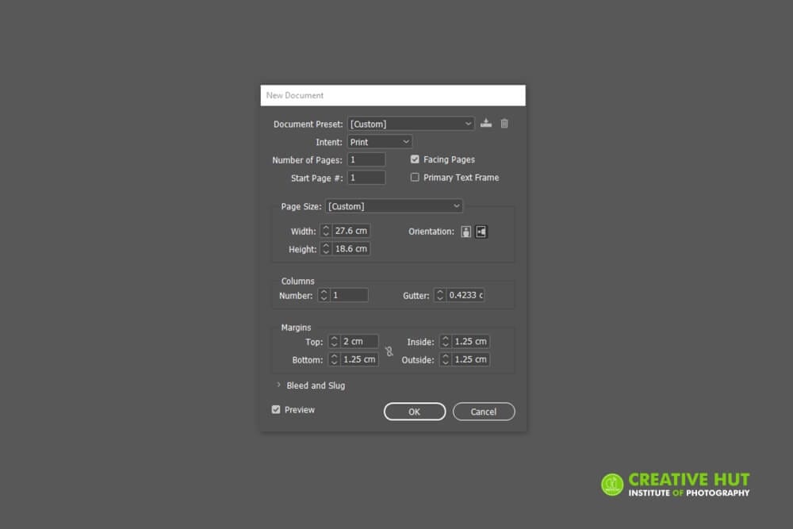Screen dimensions: 793x529
Task: Expand the Bleed and Slug section
Action: [x=278, y=385]
